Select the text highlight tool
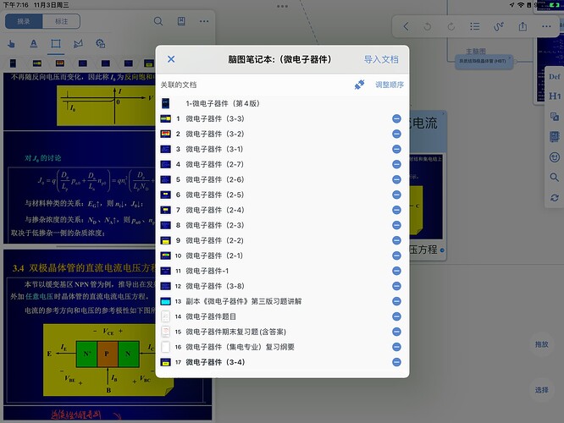This screenshot has width=564, height=423. (34, 44)
